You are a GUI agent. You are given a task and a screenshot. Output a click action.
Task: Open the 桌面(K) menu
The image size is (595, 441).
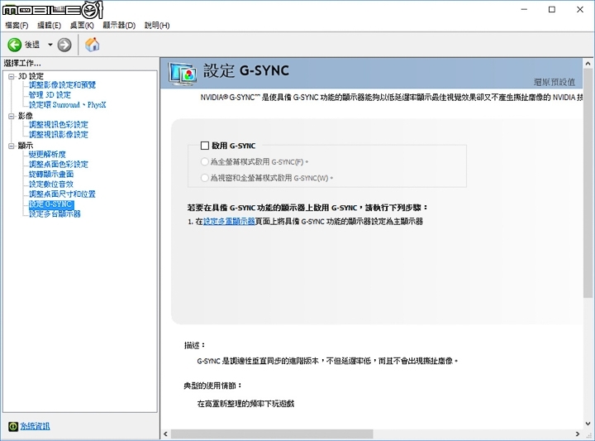tap(82, 26)
